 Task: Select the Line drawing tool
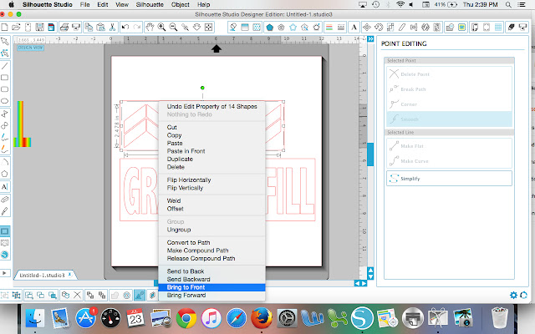pos(5,66)
